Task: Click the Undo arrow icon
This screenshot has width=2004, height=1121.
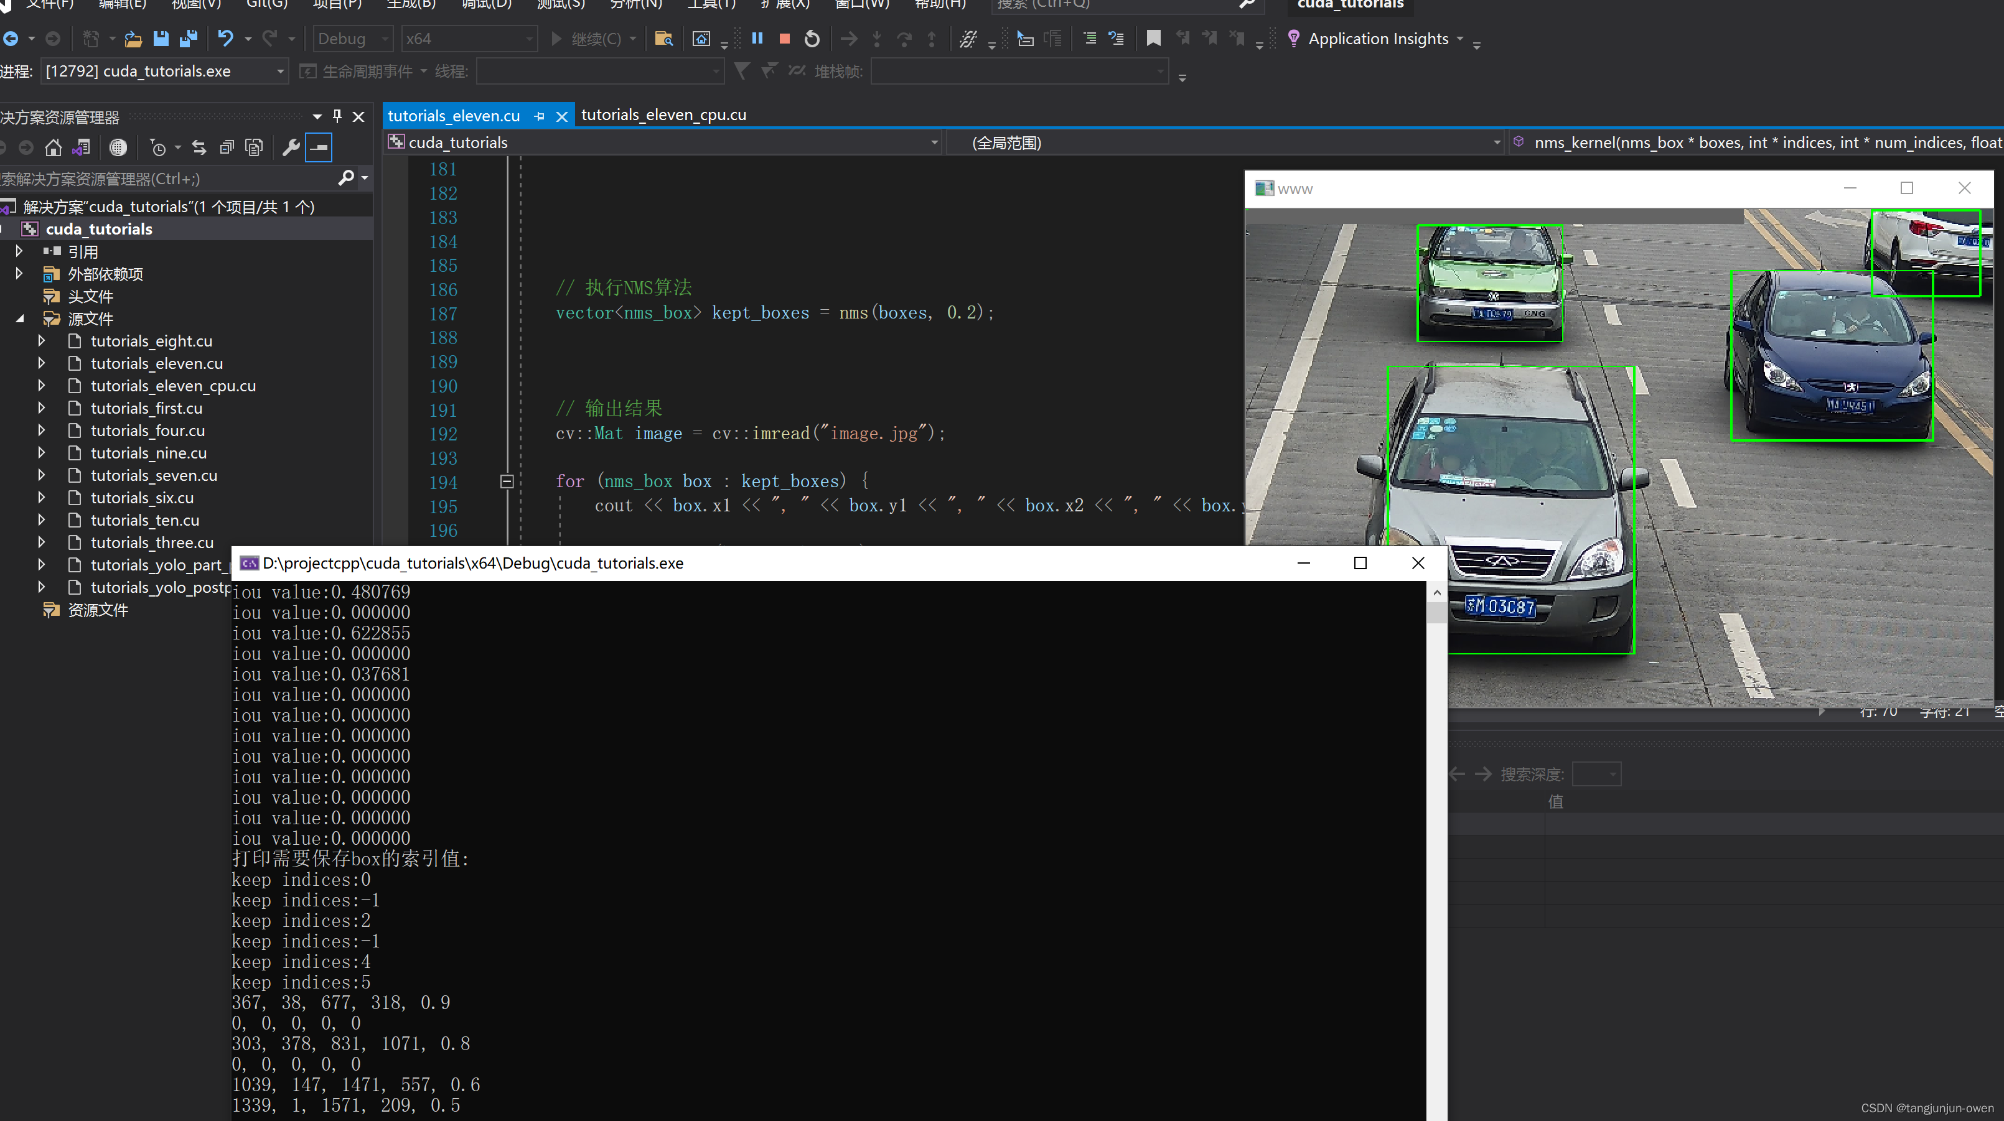Action: click(x=225, y=38)
